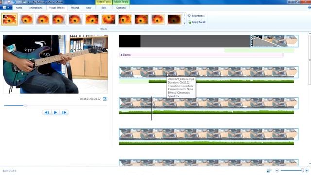Expand the full effects gallery
This screenshot has width=311, height=175.
click(185, 24)
